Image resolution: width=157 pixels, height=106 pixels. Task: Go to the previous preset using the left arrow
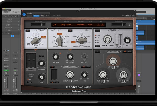28,16
